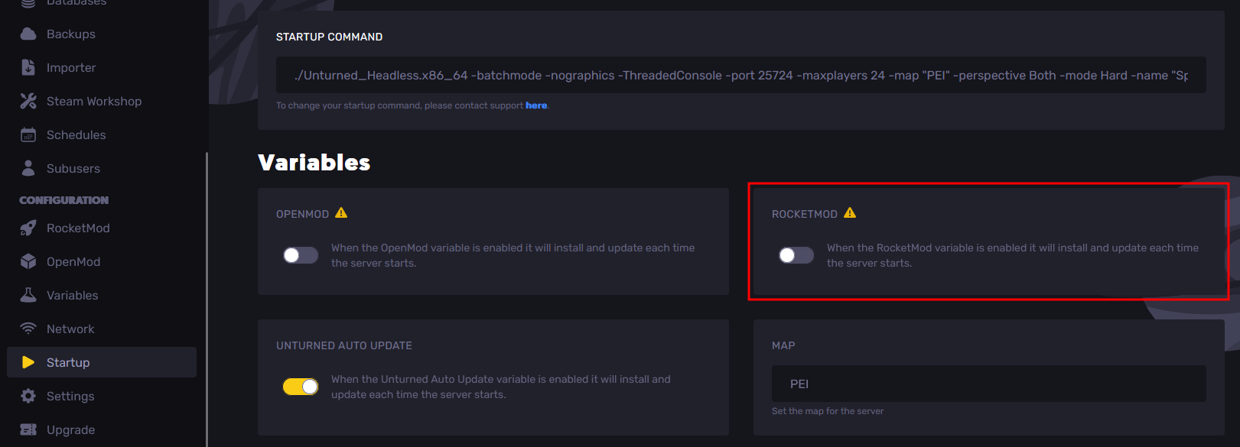This screenshot has height=447, width=1240.
Task: Open the Variables sidebar entry
Action: (x=102, y=295)
